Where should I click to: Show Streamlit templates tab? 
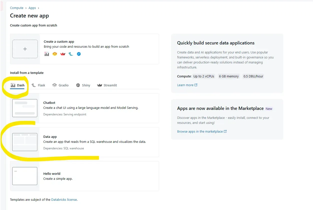pos(107,85)
